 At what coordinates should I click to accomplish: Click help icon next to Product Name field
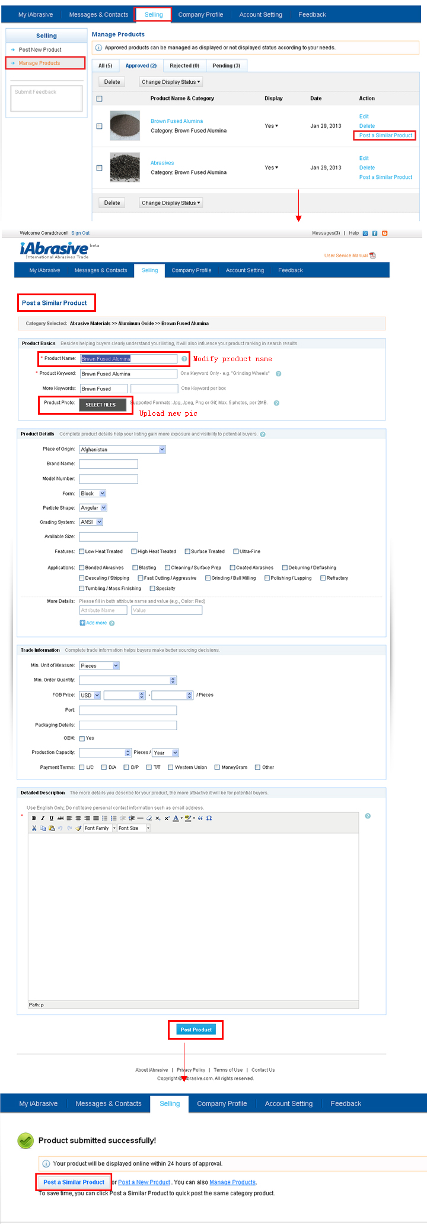(x=184, y=359)
